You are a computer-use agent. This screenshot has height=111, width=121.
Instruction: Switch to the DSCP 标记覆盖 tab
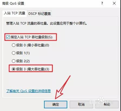tap(39, 14)
